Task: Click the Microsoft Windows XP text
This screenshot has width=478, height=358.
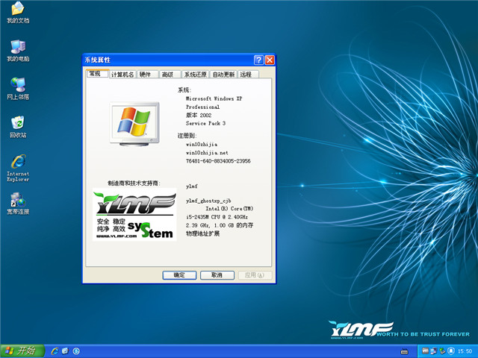Action: (214, 98)
